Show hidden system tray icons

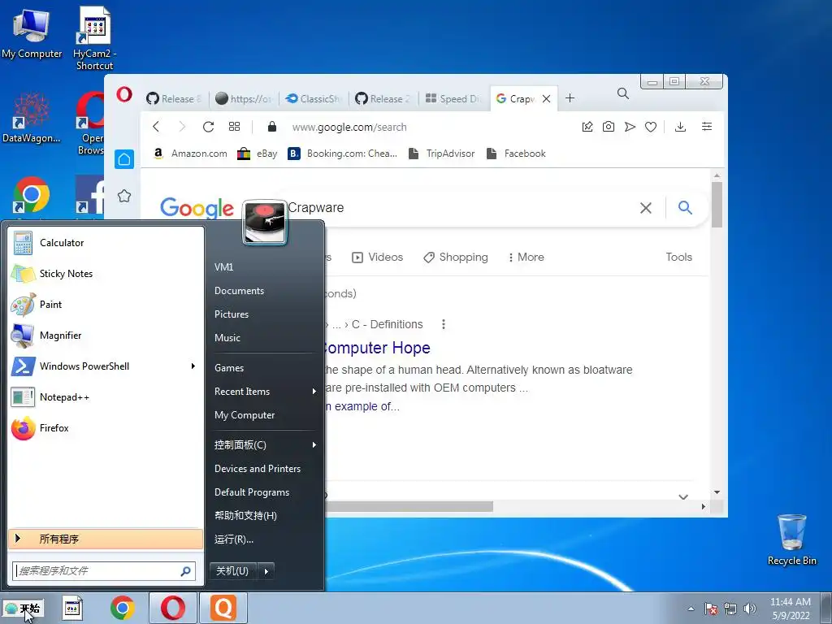point(691,609)
